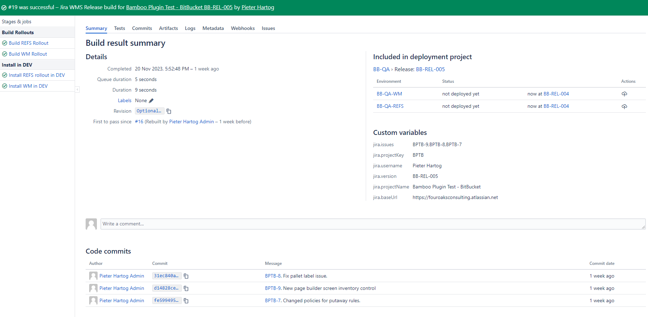
Task: Click avatar in the BPTB-8 commit row
Action: click(93, 276)
